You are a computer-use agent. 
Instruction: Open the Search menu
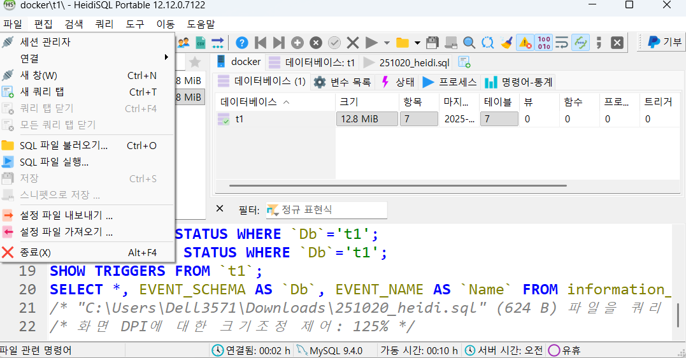[x=74, y=24]
